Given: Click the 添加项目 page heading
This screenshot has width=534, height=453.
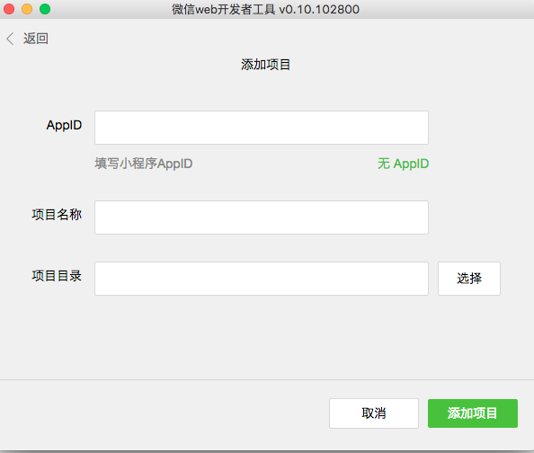Looking at the screenshot, I should [x=265, y=65].
